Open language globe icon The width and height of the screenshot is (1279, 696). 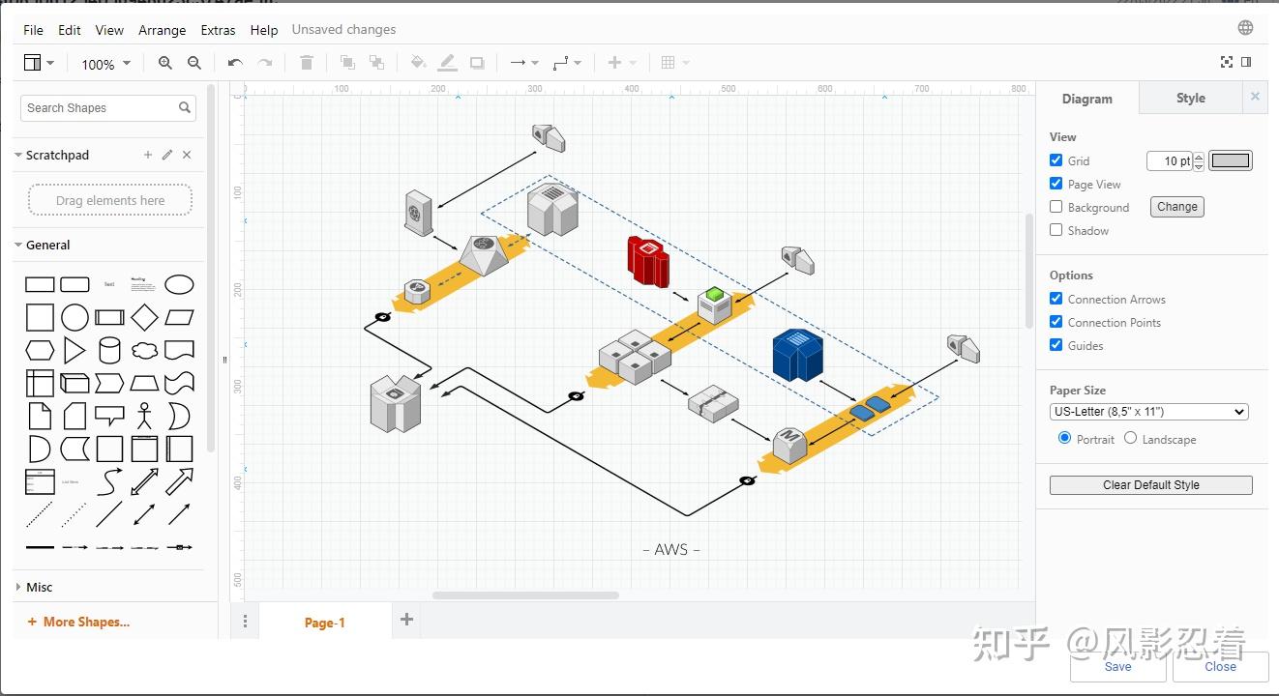1246,28
